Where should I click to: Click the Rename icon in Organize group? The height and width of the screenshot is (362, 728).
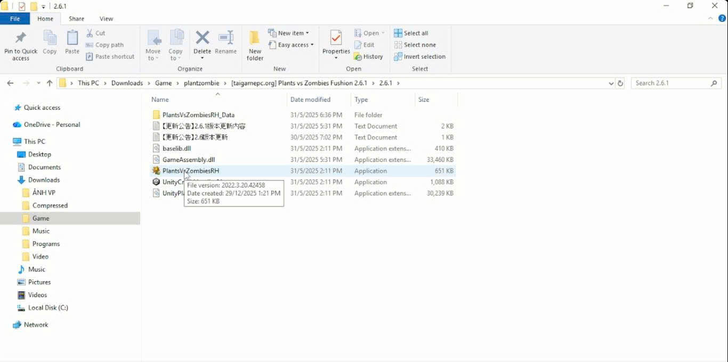point(225,38)
